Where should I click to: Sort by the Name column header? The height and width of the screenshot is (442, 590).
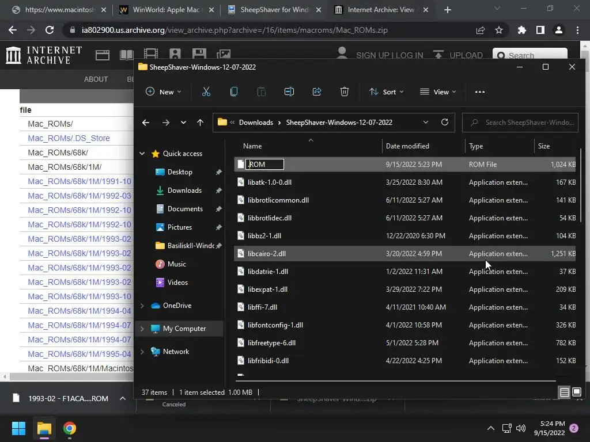coord(252,146)
